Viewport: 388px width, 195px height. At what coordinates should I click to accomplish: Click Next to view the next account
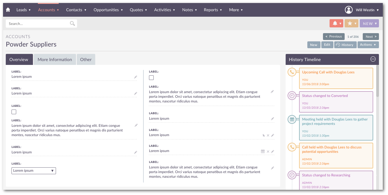pyautogui.click(x=371, y=36)
